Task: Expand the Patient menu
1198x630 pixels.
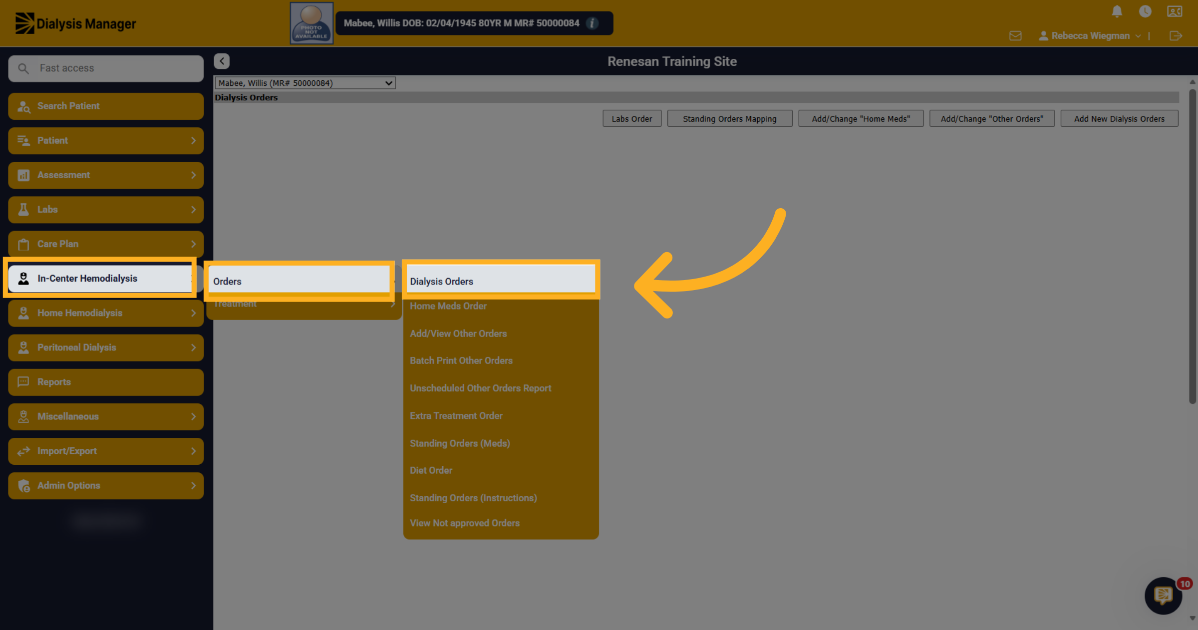Action: tap(106, 140)
